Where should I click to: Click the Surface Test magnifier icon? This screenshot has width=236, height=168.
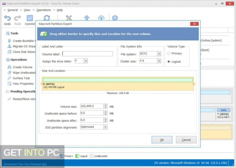pyautogui.click(x=9, y=78)
